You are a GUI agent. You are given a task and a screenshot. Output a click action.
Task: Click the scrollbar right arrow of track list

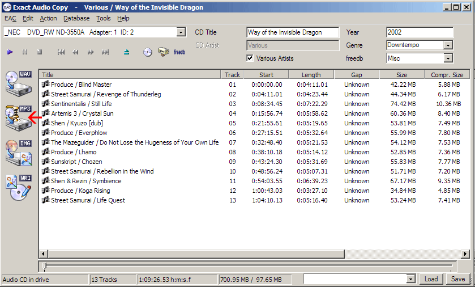point(465,254)
